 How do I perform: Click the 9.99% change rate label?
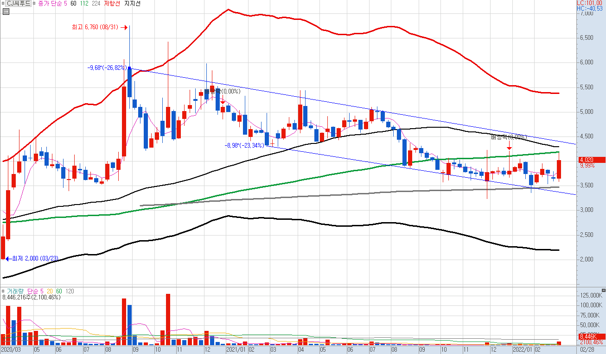point(587,166)
